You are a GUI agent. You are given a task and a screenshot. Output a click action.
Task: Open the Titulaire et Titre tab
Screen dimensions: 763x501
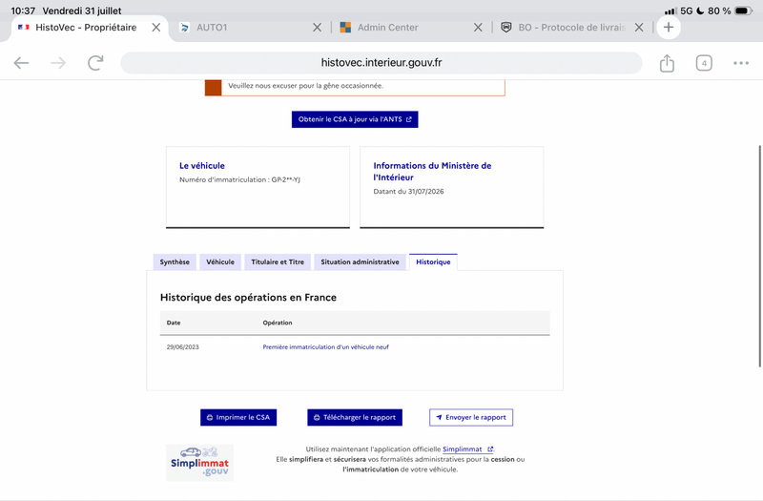point(278,261)
